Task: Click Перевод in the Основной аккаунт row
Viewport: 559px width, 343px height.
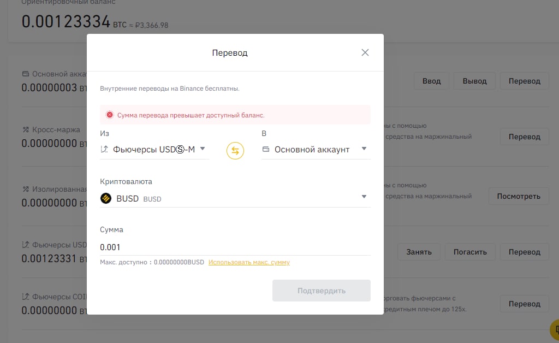Action: coord(525,81)
